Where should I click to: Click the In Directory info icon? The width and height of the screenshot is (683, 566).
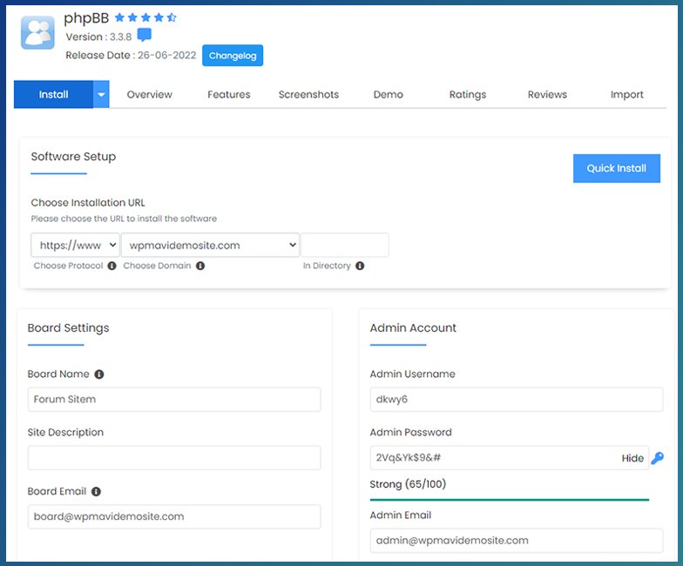point(360,266)
